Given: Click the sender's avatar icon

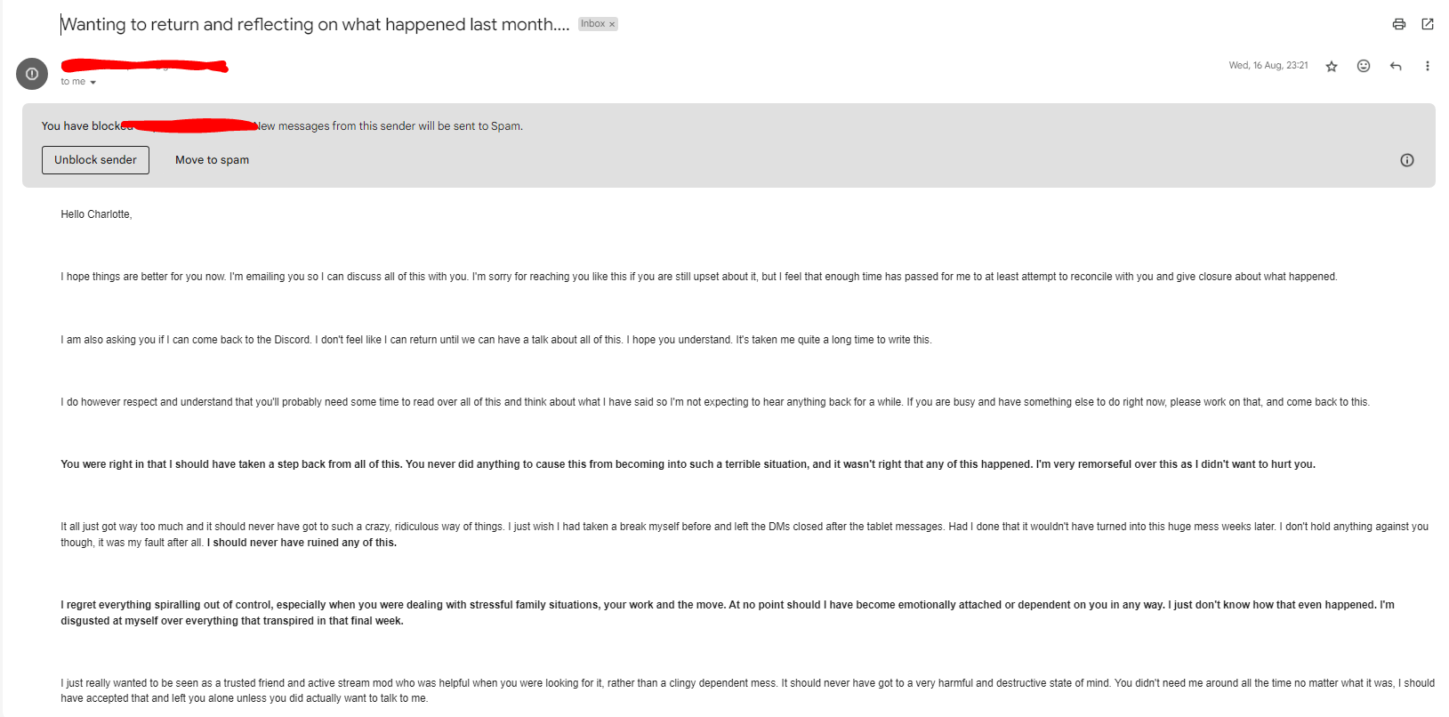Looking at the screenshot, I should 32,74.
